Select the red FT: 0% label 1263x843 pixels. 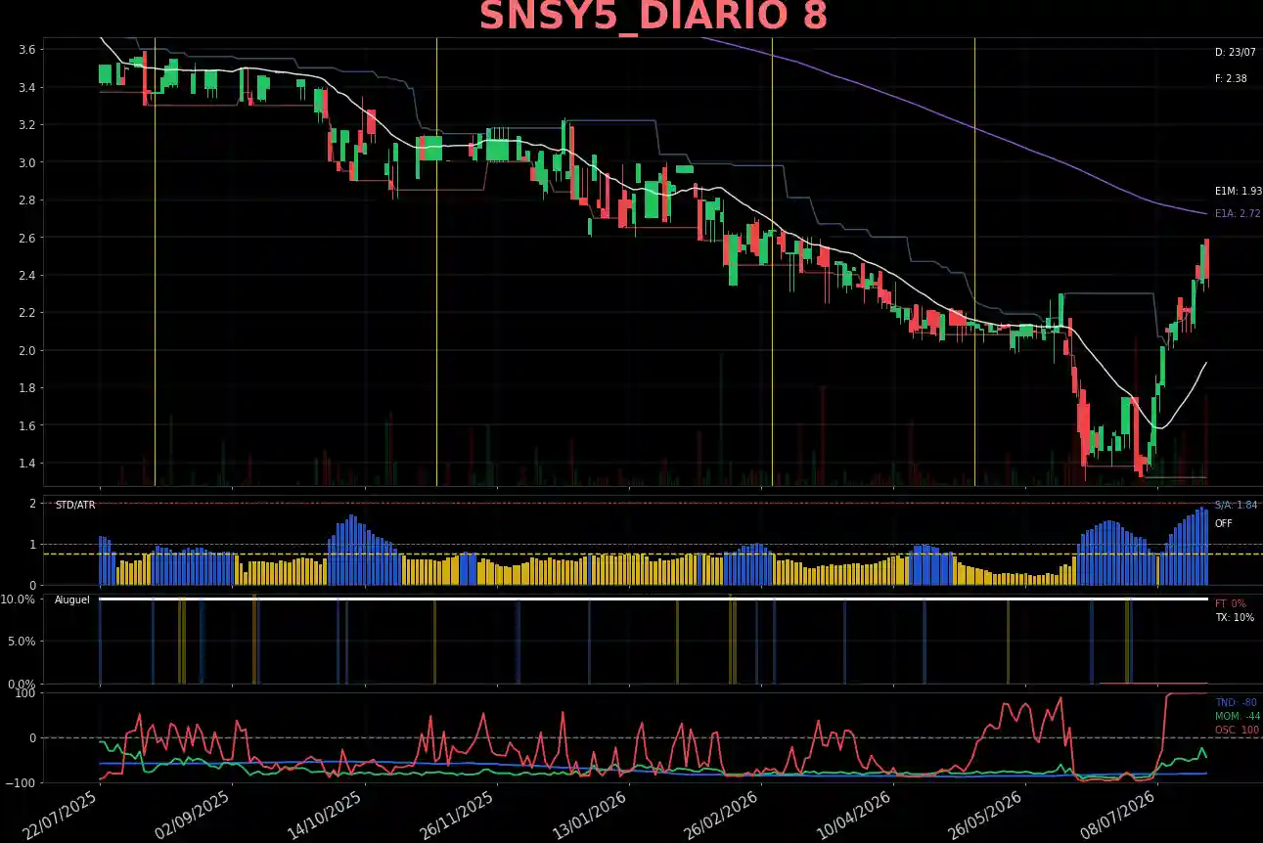tap(1231, 603)
